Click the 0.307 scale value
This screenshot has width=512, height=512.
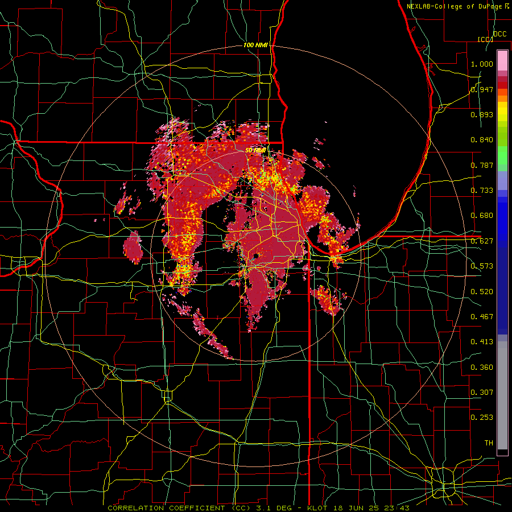(x=482, y=392)
